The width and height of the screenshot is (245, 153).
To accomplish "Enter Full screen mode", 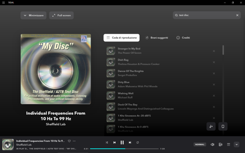I will [x=61, y=15].
